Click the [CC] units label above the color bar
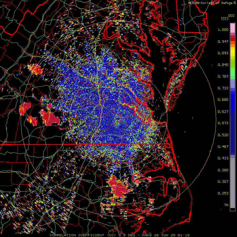Viewport: 237px width, 237px height. pyautogui.click(x=225, y=18)
